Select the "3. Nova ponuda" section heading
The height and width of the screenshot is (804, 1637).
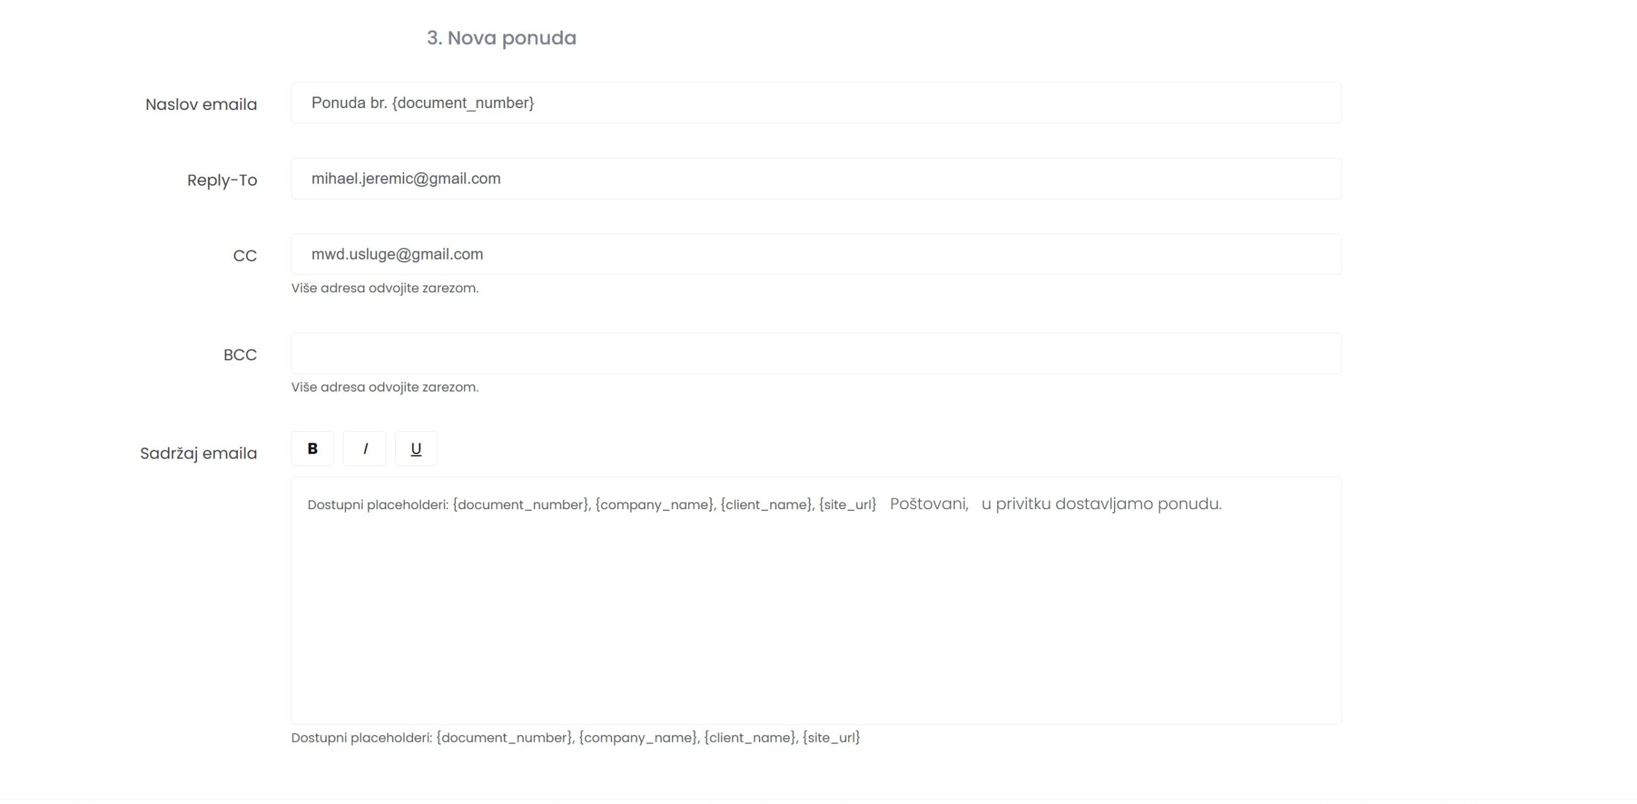pyautogui.click(x=501, y=38)
